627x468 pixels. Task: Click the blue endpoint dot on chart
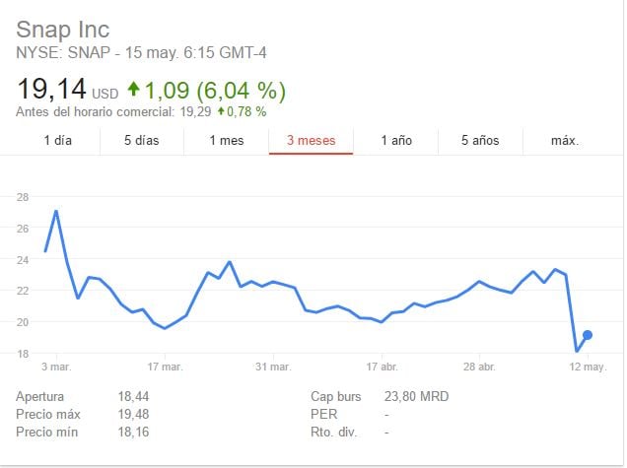point(588,335)
